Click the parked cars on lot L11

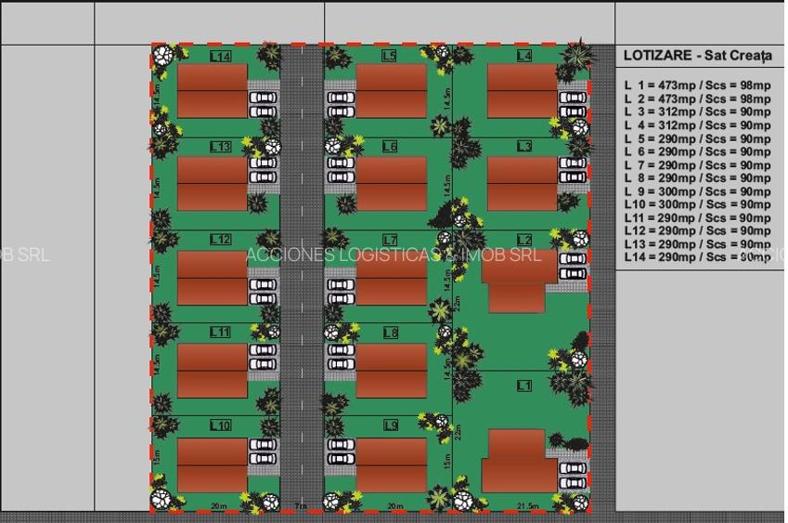click(264, 358)
